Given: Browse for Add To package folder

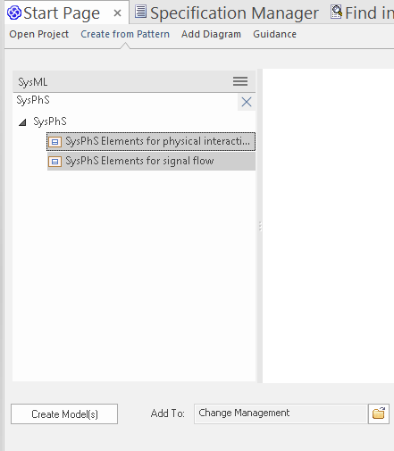Looking at the screenshot, I should tap(379, 413).
